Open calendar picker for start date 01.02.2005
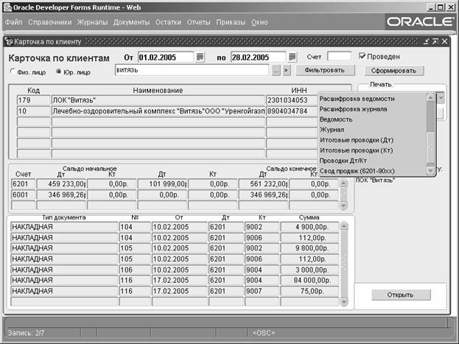The image size is (459, 344). 200,57
